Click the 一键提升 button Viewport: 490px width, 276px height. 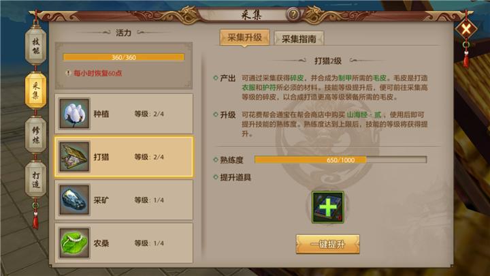click(328, 244)
